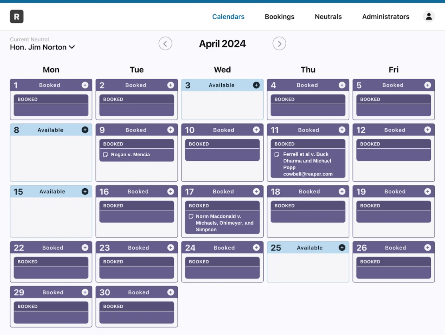This screenshot has width=445, height=335.
Task: Open the BOOKED card on April 5
Action: pyautogui.click(x=394, y=105)
